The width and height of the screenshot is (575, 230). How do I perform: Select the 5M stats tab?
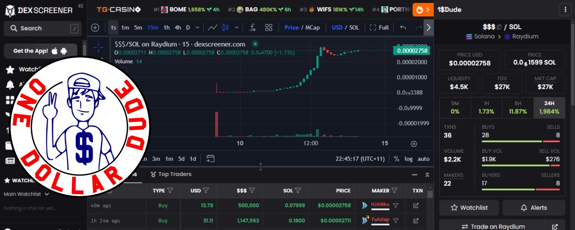coord(455,107)
